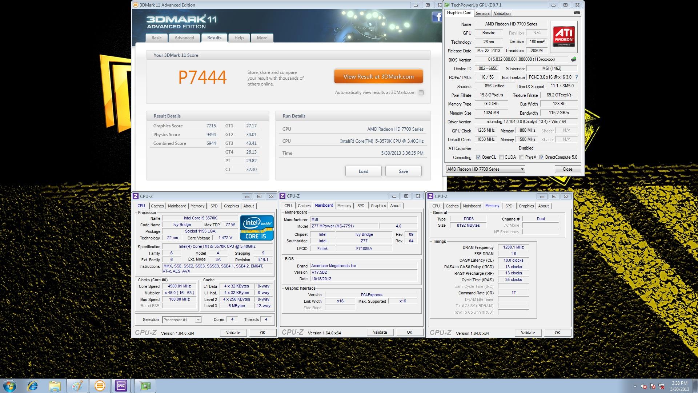The height and width of the screenshot is (393, 698).
Task: Click the ATI Radeon logo in GPU-Z
Action: point(563,37)
